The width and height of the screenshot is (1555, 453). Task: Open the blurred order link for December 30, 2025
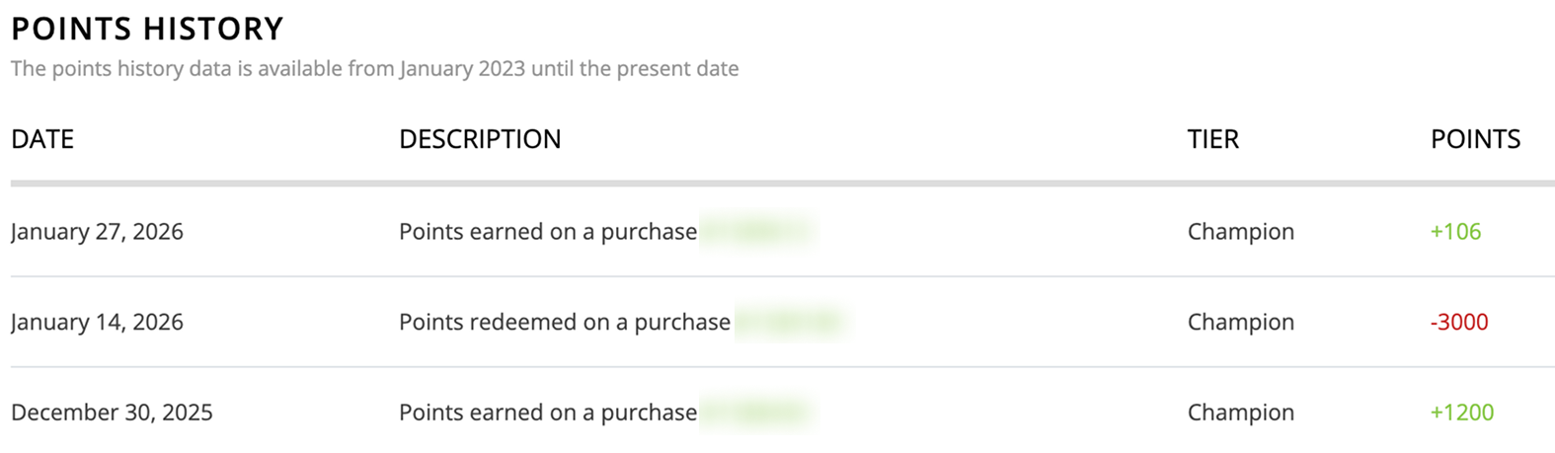[757, 413]
